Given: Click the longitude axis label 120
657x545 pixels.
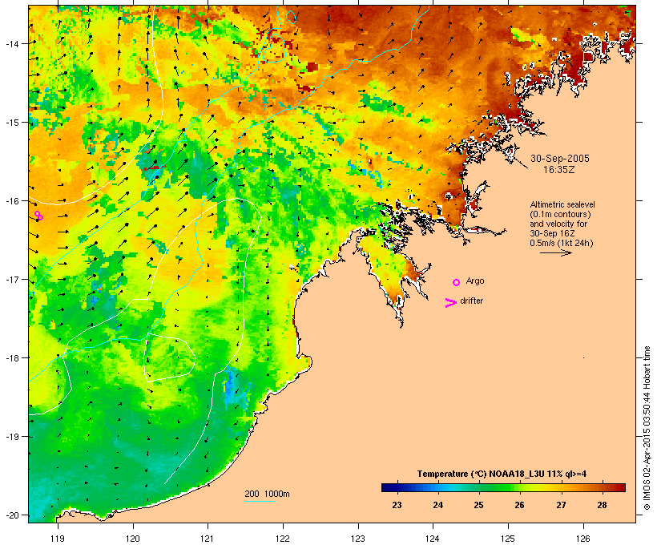Looking at the screenshot, I should pos(133,539).
